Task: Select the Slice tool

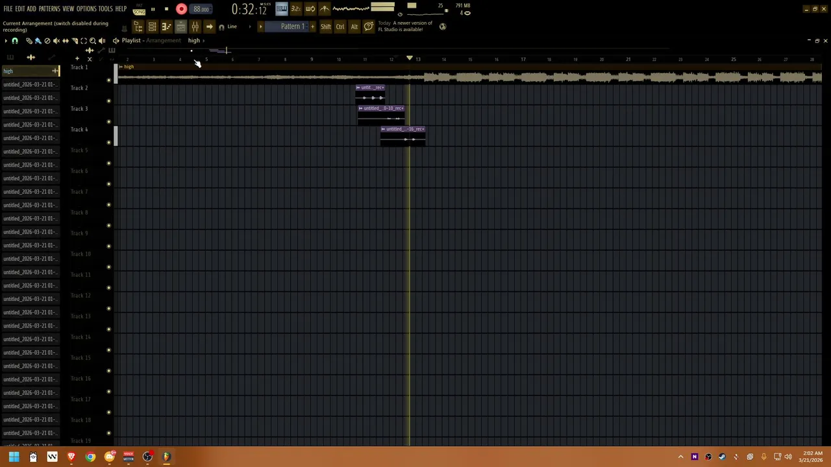Action: coord(75,41)
